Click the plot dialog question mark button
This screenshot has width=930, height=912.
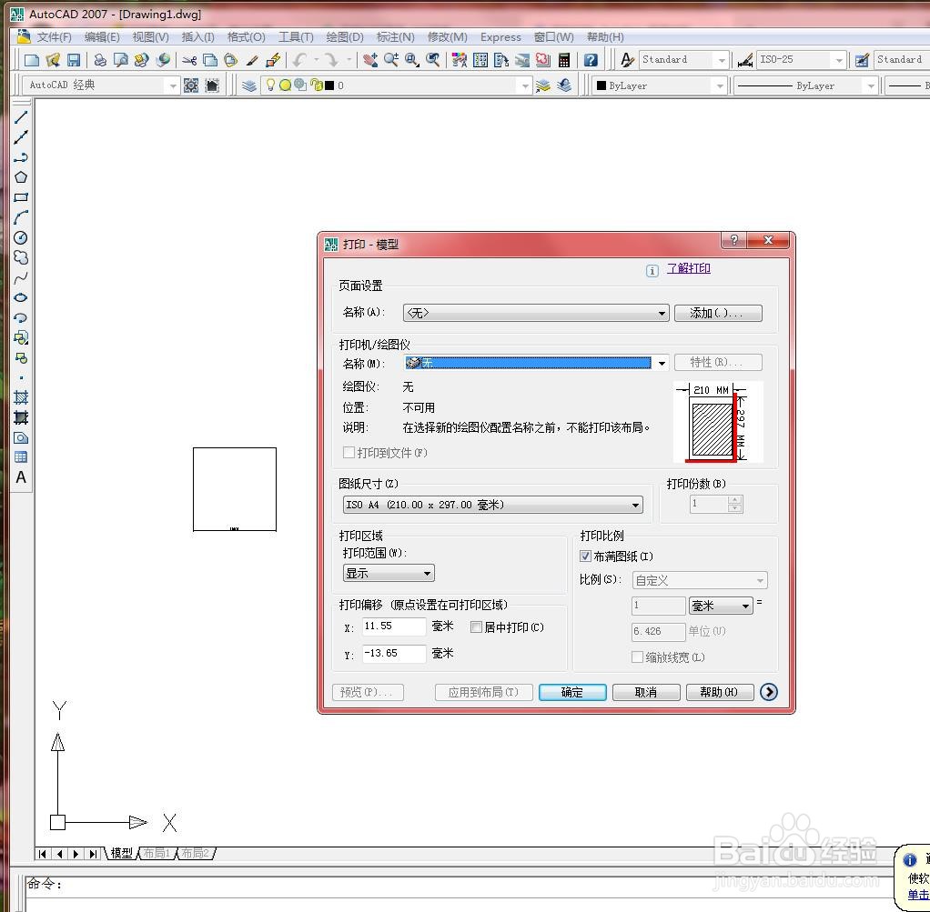(733, 240)
